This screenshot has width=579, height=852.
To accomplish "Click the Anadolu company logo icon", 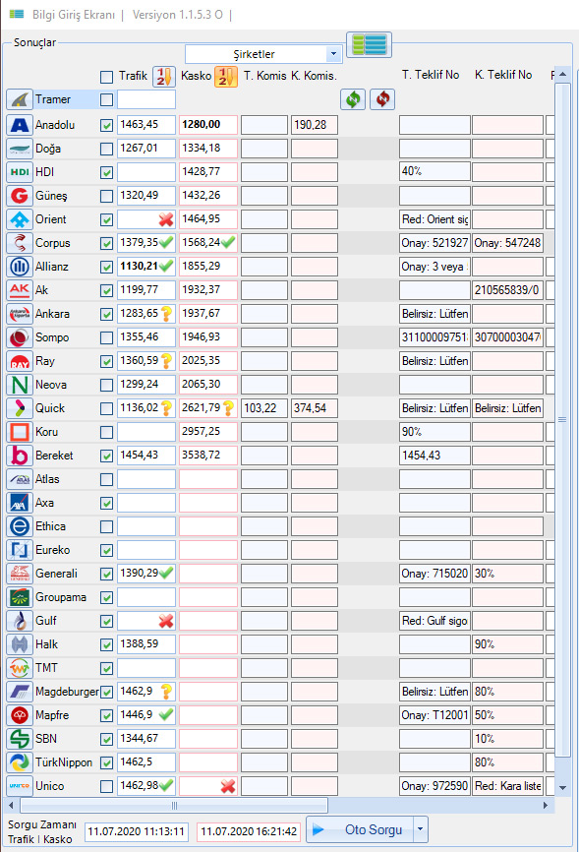I will pos(20,125).
